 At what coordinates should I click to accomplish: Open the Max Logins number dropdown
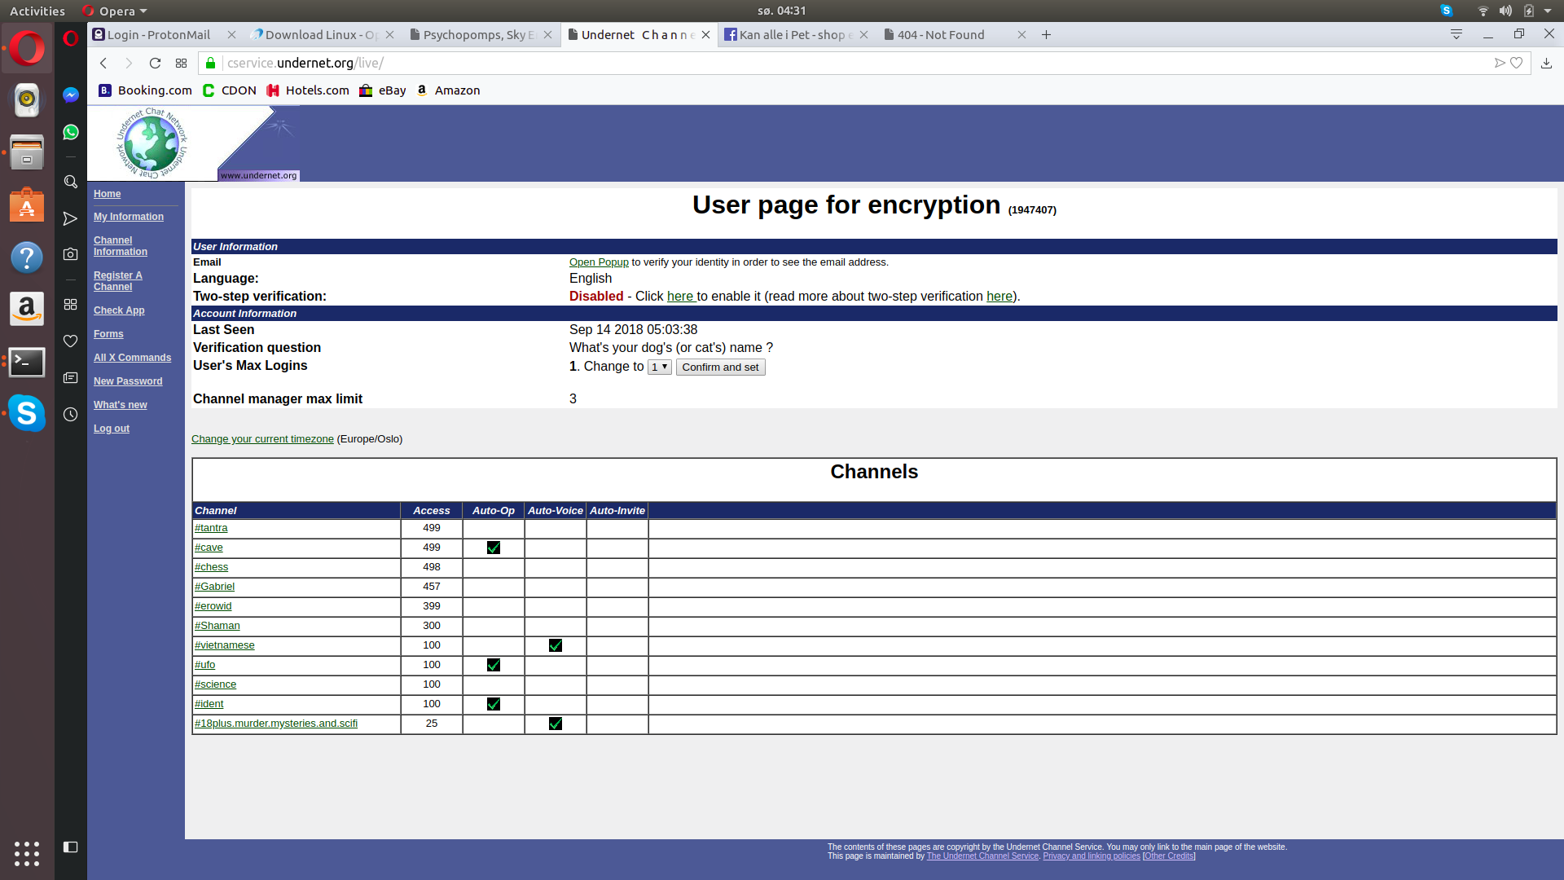pos(659,367)
